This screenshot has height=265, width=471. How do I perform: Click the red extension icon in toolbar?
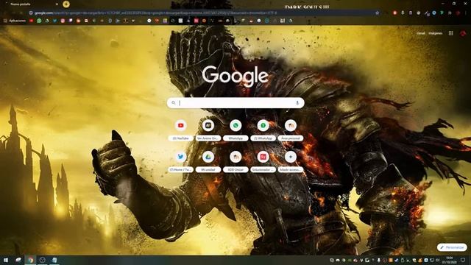pos(394,13)
